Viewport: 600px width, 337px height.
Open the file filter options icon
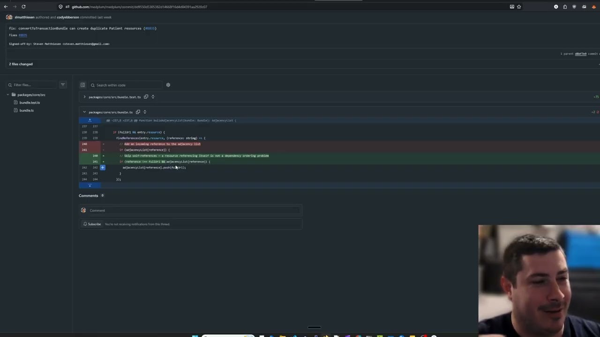pos(63,85)
